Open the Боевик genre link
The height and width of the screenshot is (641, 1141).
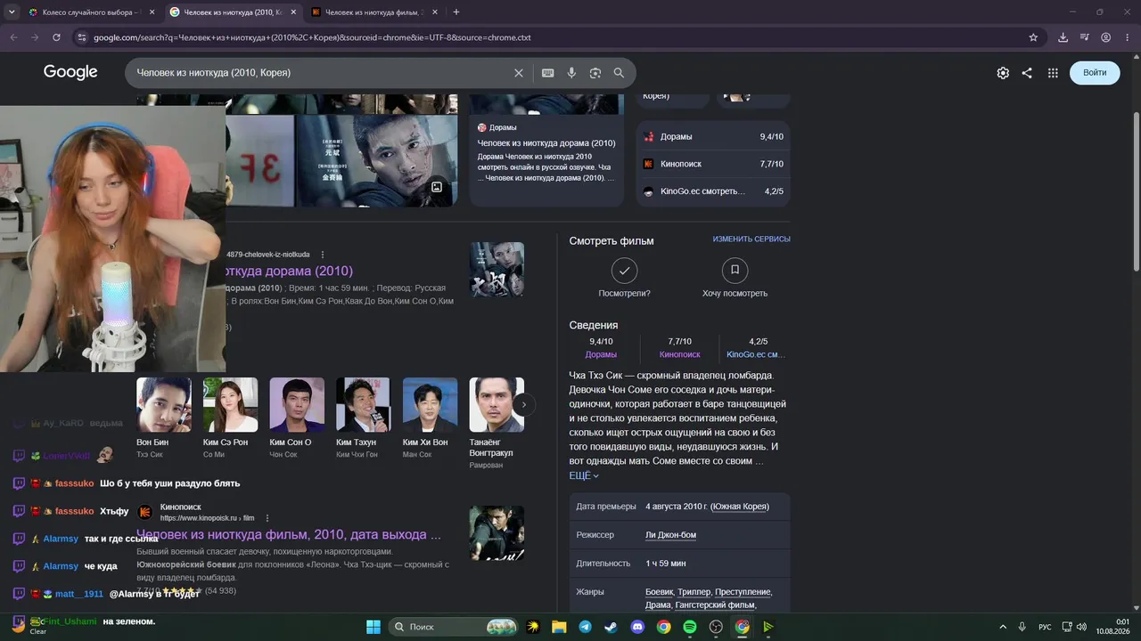tap(660, 592)
